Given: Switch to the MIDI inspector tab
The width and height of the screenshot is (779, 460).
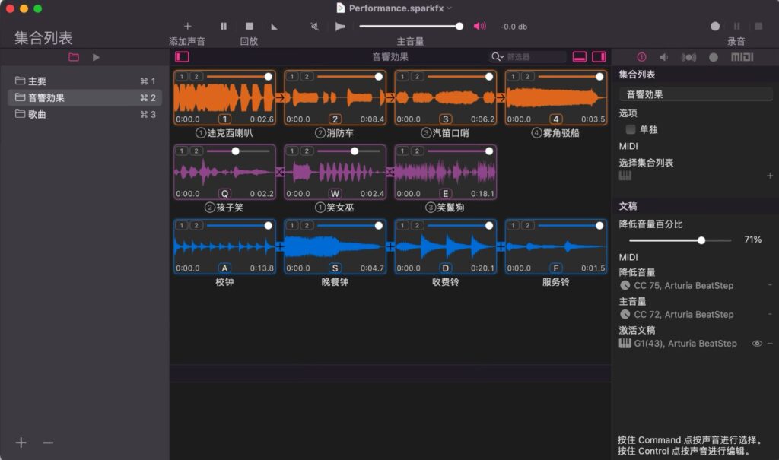Looking at the screenshot, I should (743, 56).
